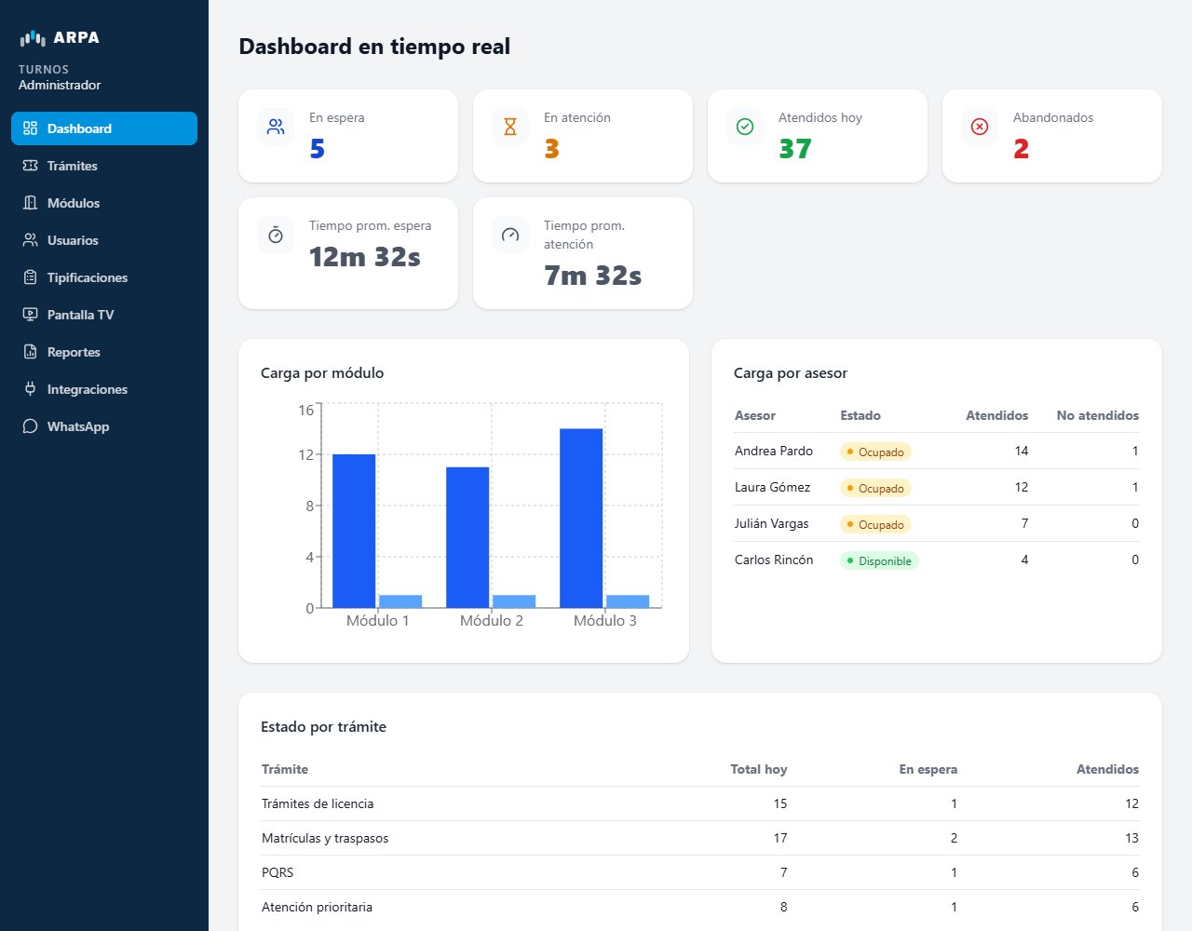Click the Módulos door icon

coord(30,203)
